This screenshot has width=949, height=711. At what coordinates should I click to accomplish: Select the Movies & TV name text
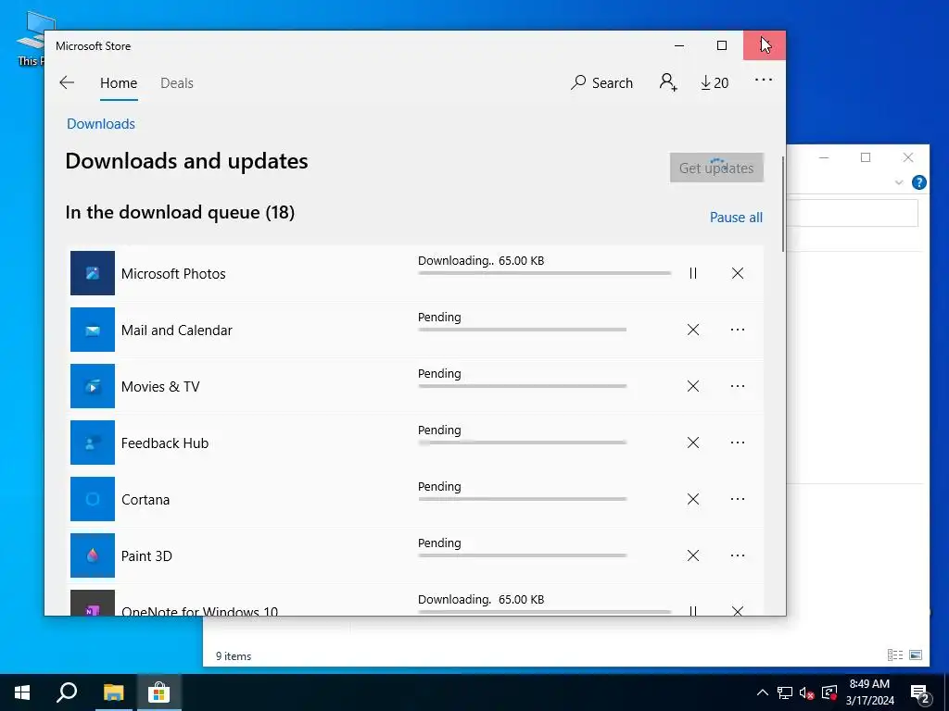[160, 386]
